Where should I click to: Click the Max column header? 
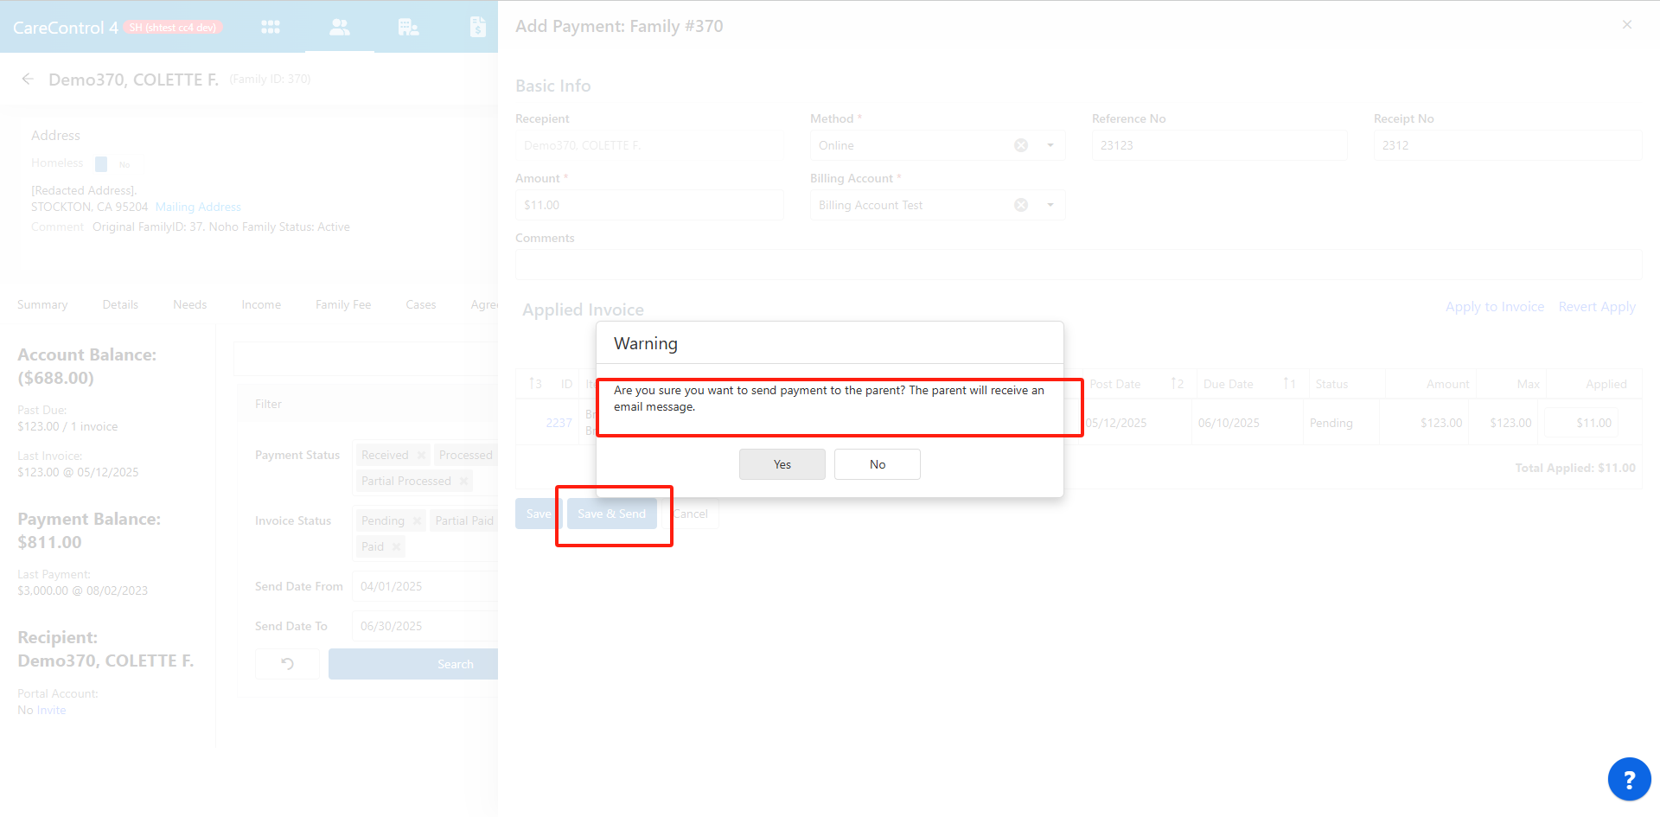1528,384
